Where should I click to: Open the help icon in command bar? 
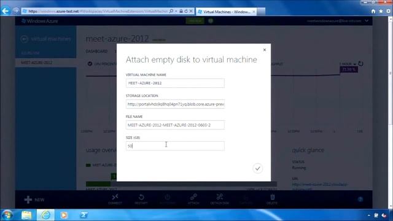click(x=360, y=199)
